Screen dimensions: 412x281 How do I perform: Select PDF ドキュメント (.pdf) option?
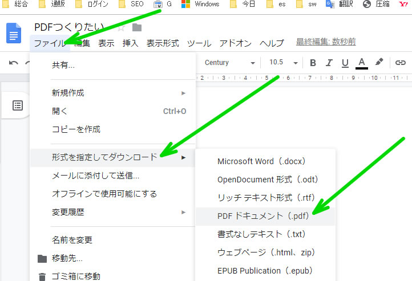[x=265, y=216]
